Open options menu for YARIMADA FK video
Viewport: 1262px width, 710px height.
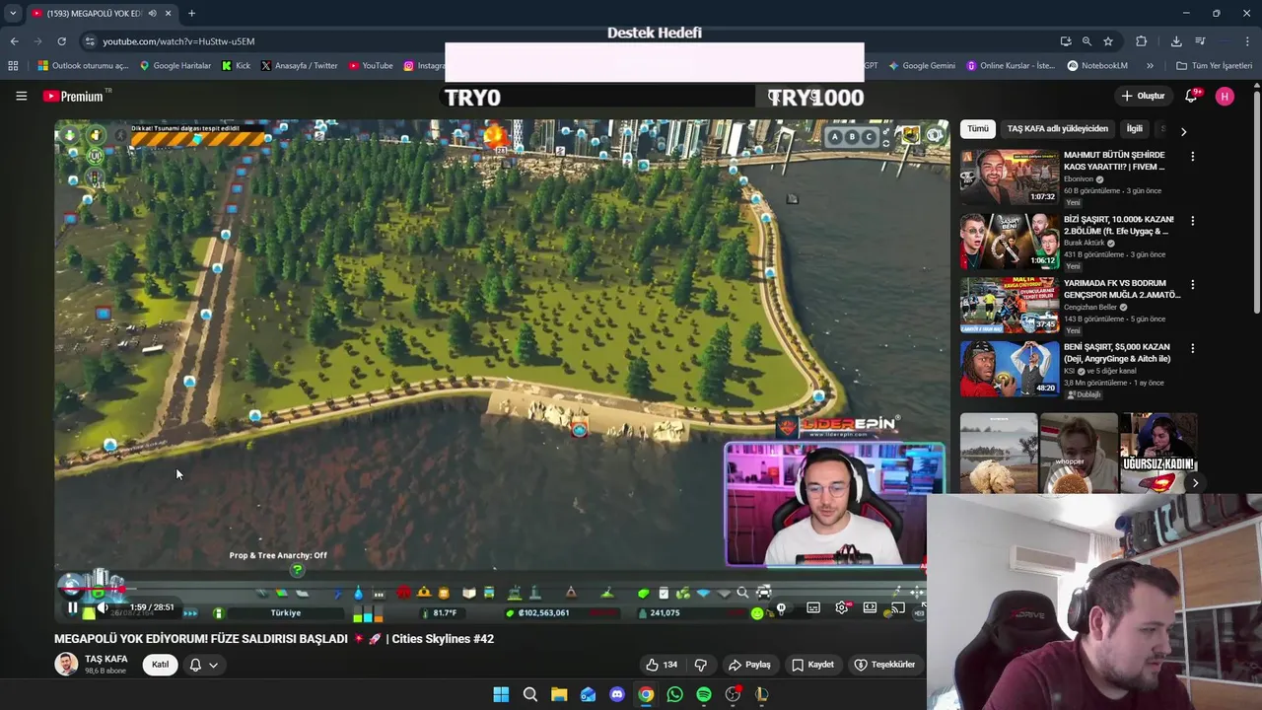[1192, 284]
